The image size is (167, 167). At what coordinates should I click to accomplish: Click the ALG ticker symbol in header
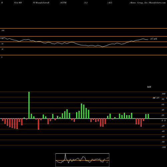[x=110, y=3]
